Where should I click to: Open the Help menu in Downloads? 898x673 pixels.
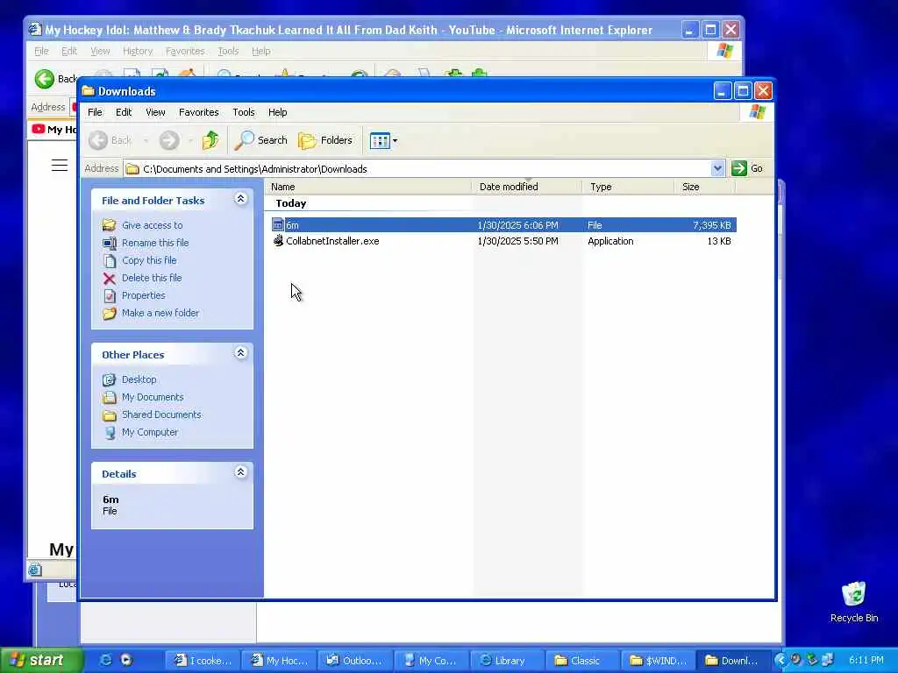coord(278,112)
